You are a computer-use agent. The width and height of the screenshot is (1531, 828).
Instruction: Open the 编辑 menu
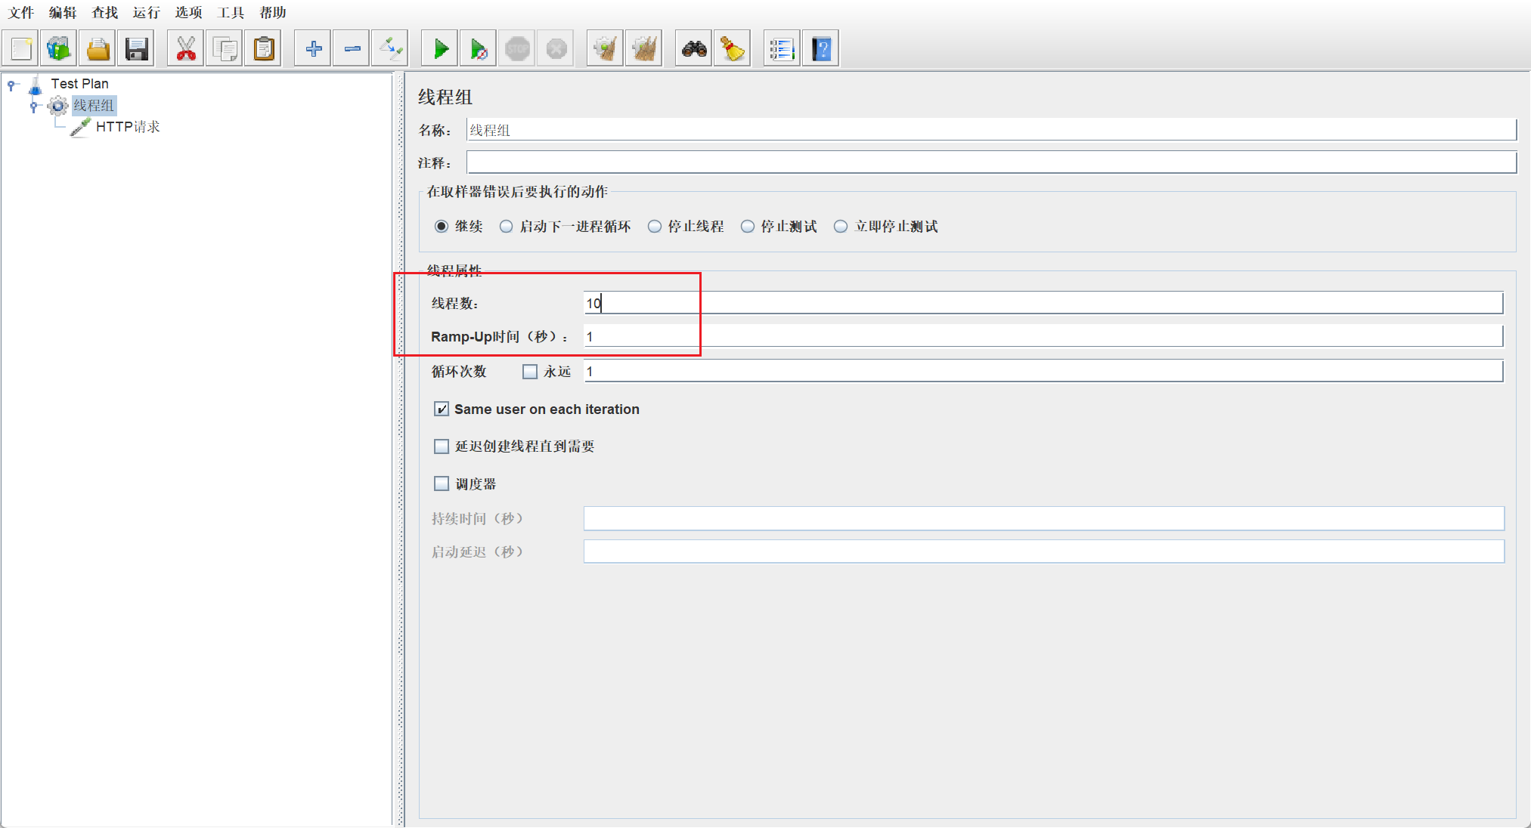point(63,12)
